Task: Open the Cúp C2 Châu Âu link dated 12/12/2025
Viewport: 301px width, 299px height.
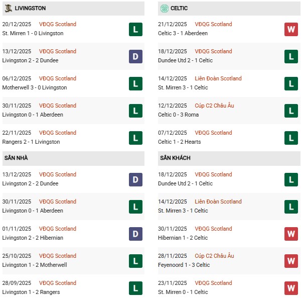Action: (214, 106)
